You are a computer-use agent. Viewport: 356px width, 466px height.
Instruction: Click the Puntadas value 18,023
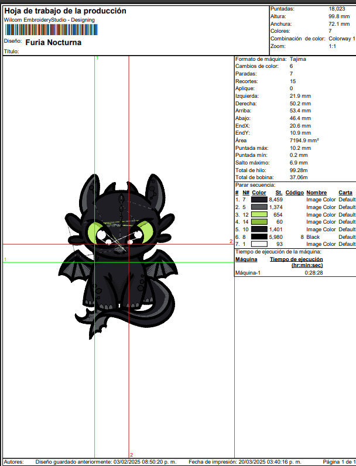coord(337,9)
